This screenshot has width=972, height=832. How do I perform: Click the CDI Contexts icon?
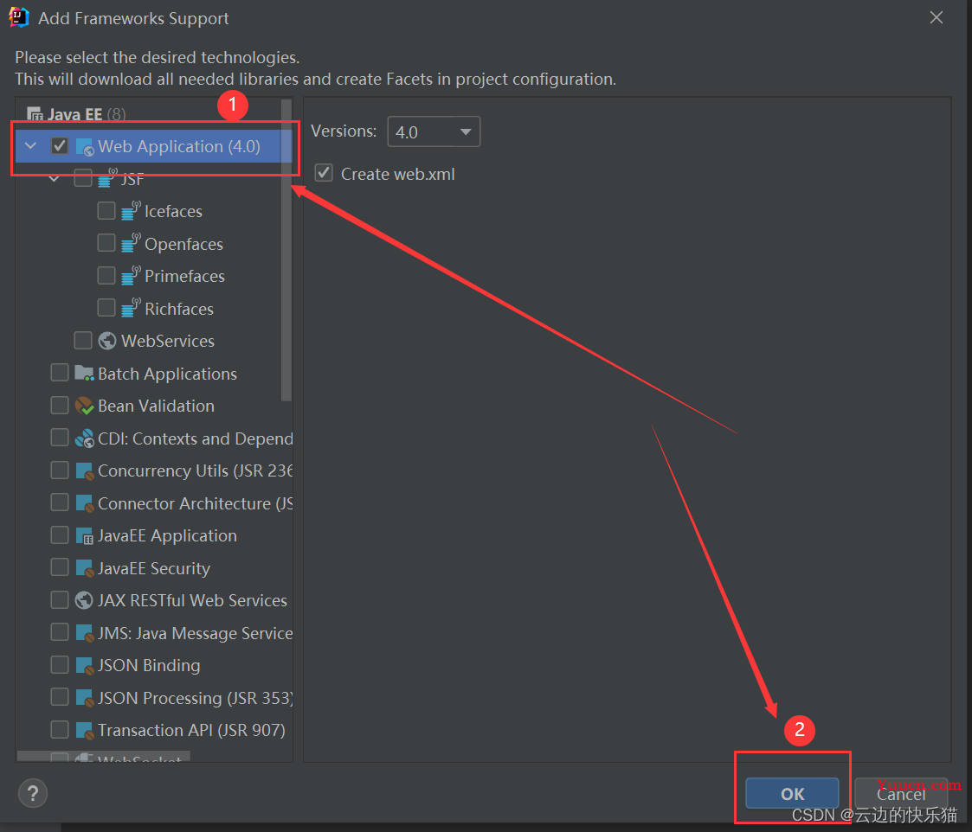point(84,438)
